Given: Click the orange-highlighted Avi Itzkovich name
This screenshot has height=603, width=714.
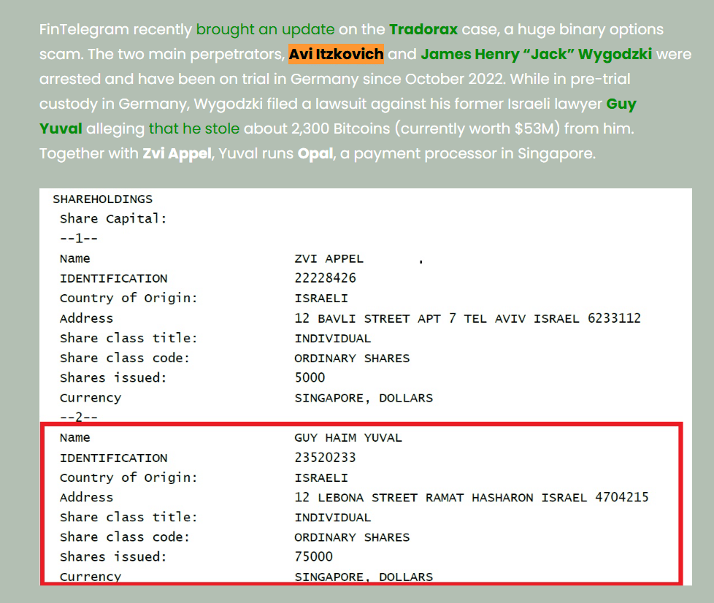Looking at the screenshot, I should (x=336, y=55).
